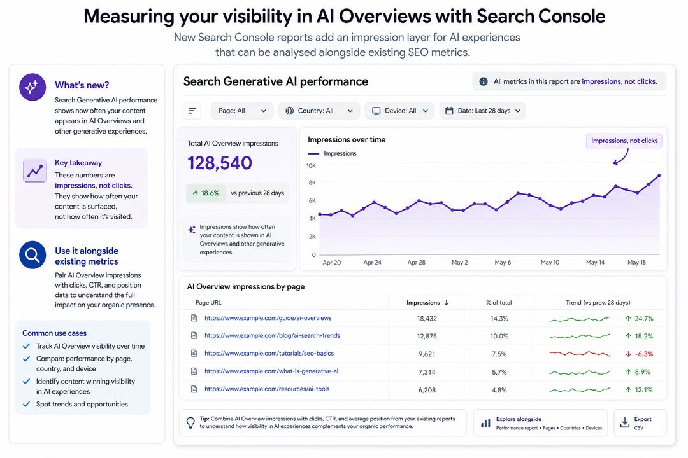Click the 128,540 total impressions value
The height and width of the screenshot is (458, 688).
point(220,163)
